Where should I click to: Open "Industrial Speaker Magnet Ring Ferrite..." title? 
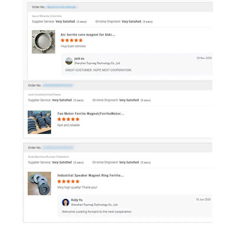click(91, 175)
